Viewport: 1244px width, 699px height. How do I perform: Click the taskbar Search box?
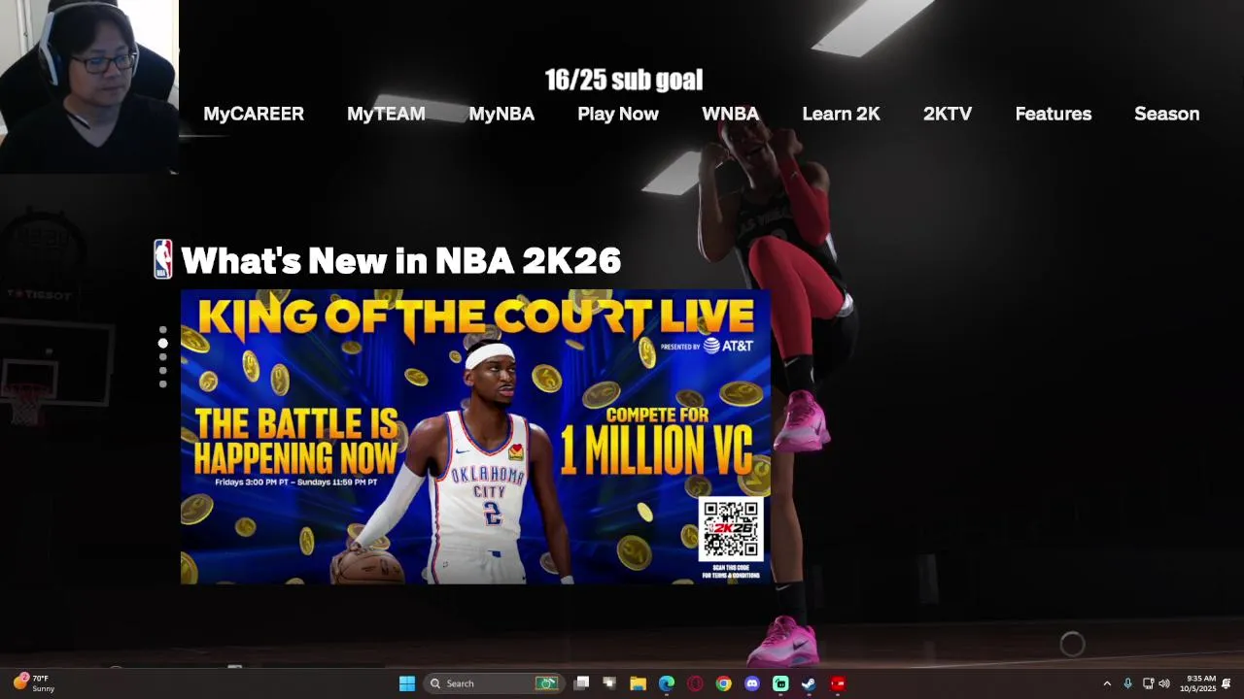(493, 683)
